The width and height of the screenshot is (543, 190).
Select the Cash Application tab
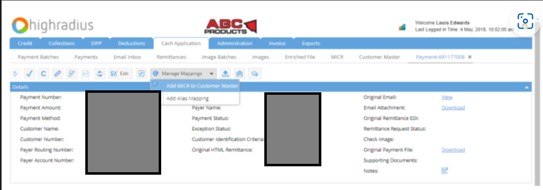coord(181,43)
